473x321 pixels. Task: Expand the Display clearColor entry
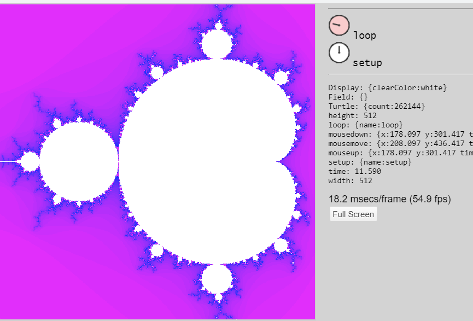pyautogui.click(x=388, y=87)
